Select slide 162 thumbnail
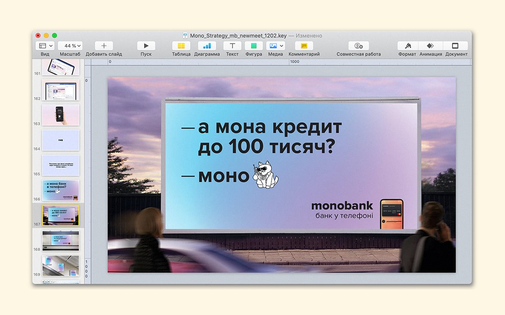The height and width of the screenshot is (315, 505). click(x=61, y=90)
